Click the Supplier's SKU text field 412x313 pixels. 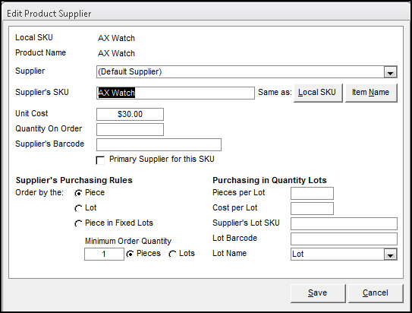point(175,93)
